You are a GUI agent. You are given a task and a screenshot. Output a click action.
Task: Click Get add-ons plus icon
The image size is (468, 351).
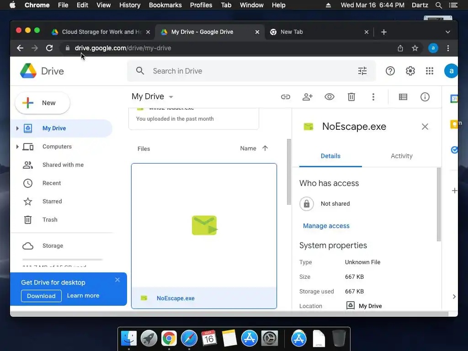coord(454,191)
